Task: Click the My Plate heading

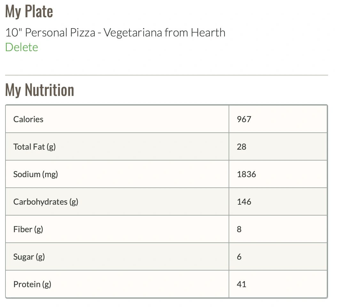Action: click(29, 12)
